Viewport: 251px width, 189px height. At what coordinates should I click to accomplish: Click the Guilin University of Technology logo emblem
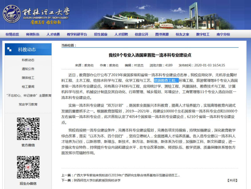click(x=12, y=14)
